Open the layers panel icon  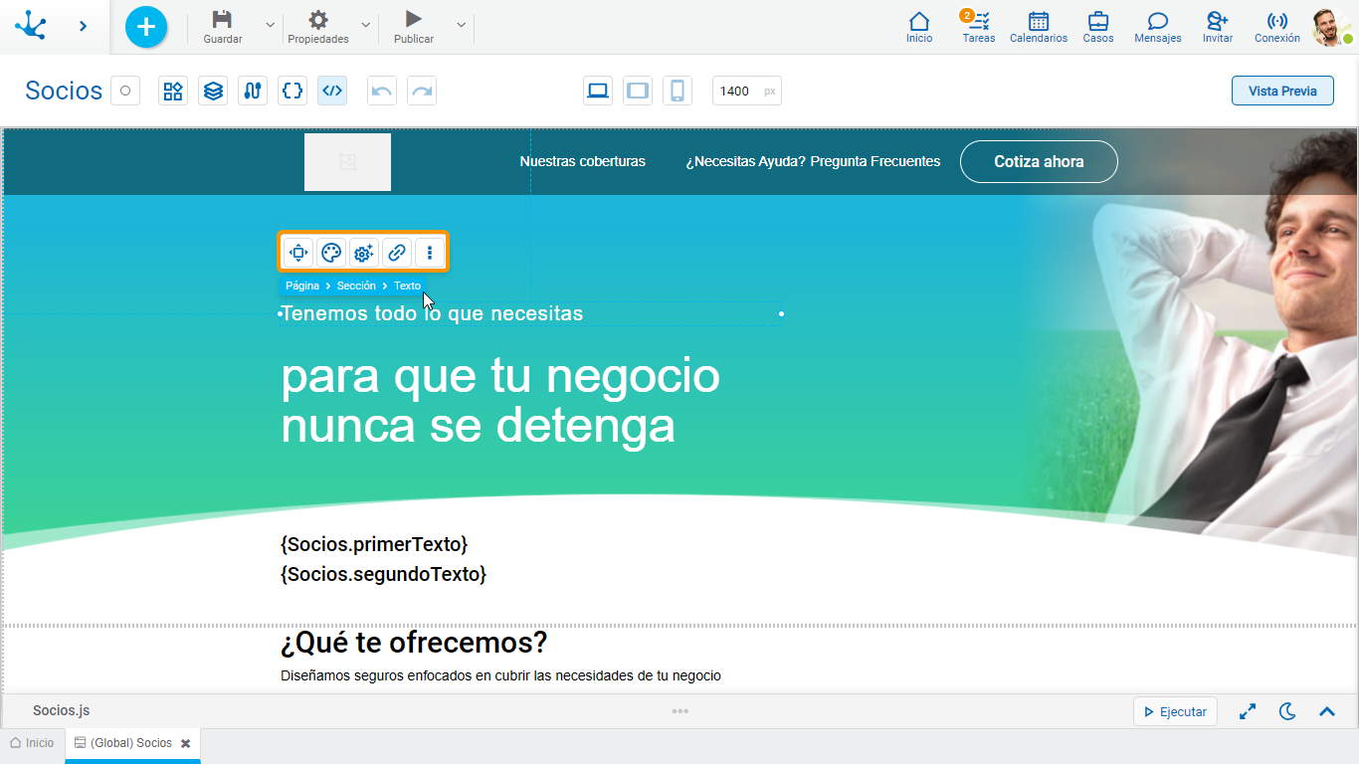pos(213,91)
